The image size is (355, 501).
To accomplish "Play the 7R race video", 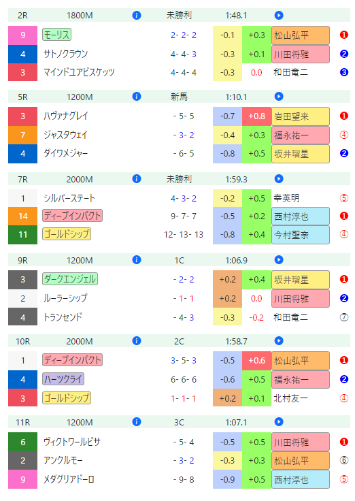I will [279, 179].
